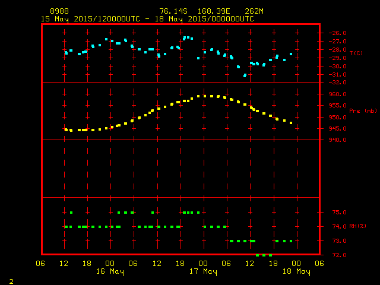The width and height of the screenshot is (380, 285).
Task: Click temperature tick -27.0
Action: point(338,42)
